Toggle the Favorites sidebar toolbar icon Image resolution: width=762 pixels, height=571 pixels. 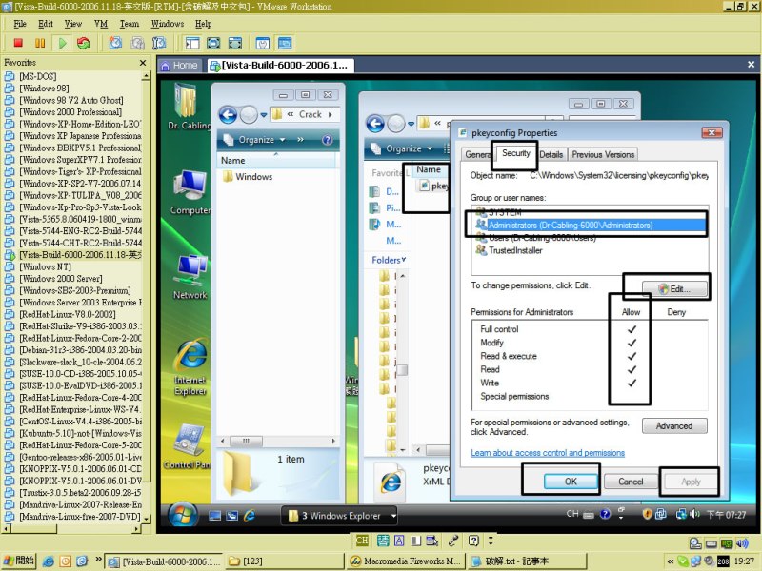point(192,43)
